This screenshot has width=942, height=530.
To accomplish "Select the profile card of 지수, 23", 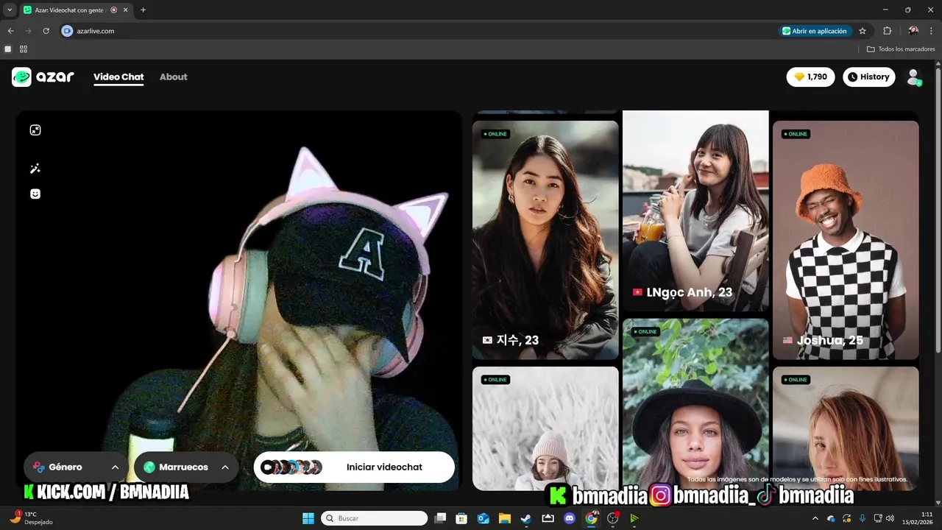I will click(x=545, y=240).
